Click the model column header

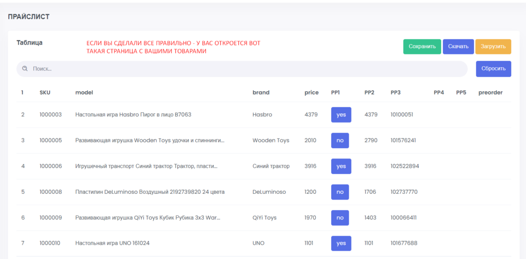point(84,93)
